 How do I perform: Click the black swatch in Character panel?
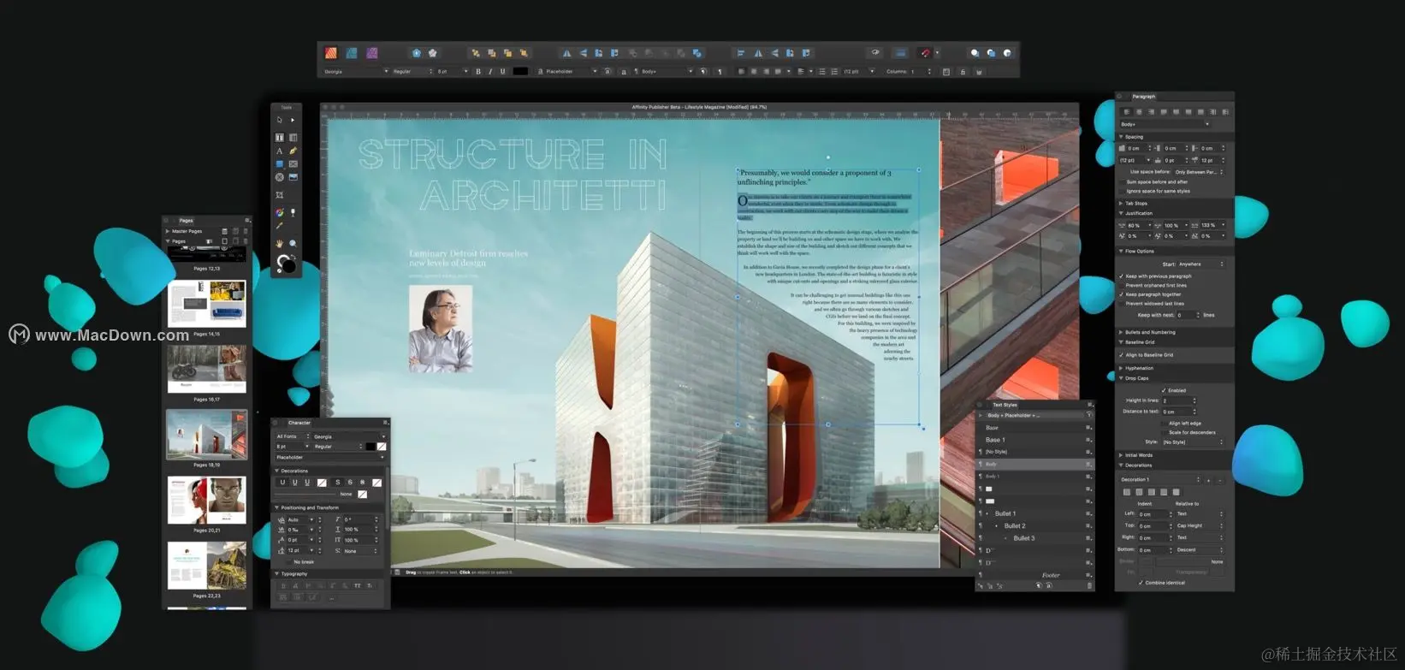coord(371,447)
